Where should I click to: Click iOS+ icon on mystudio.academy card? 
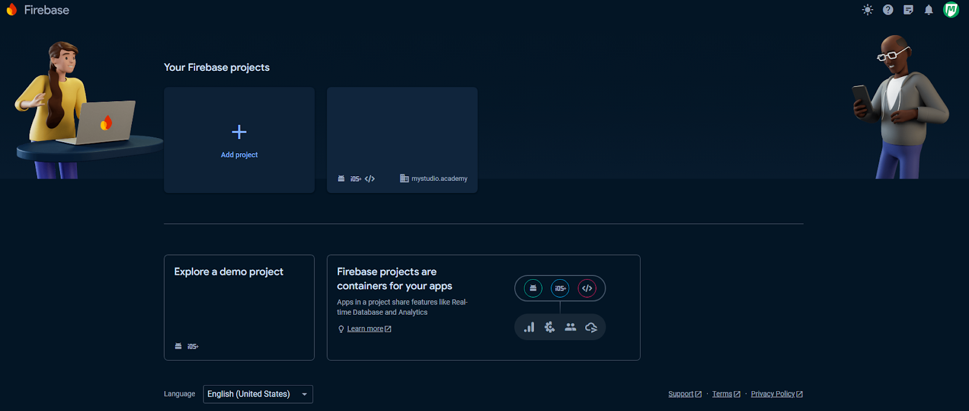pyautogui.click(x=356, y=179)
